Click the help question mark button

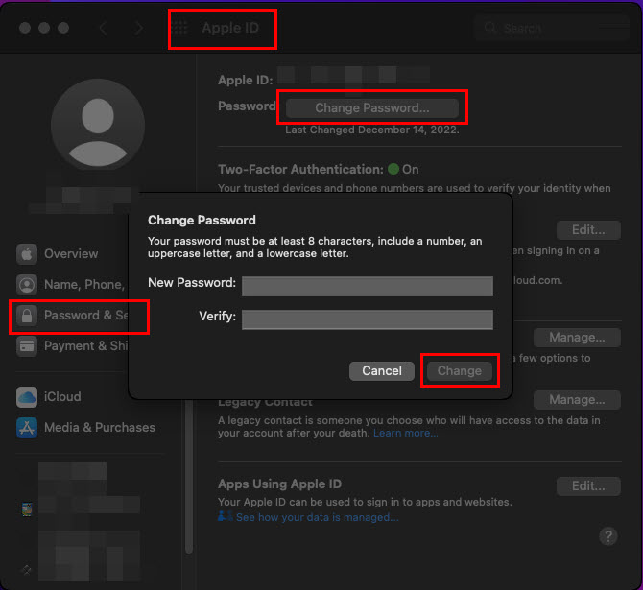point(608,536)
